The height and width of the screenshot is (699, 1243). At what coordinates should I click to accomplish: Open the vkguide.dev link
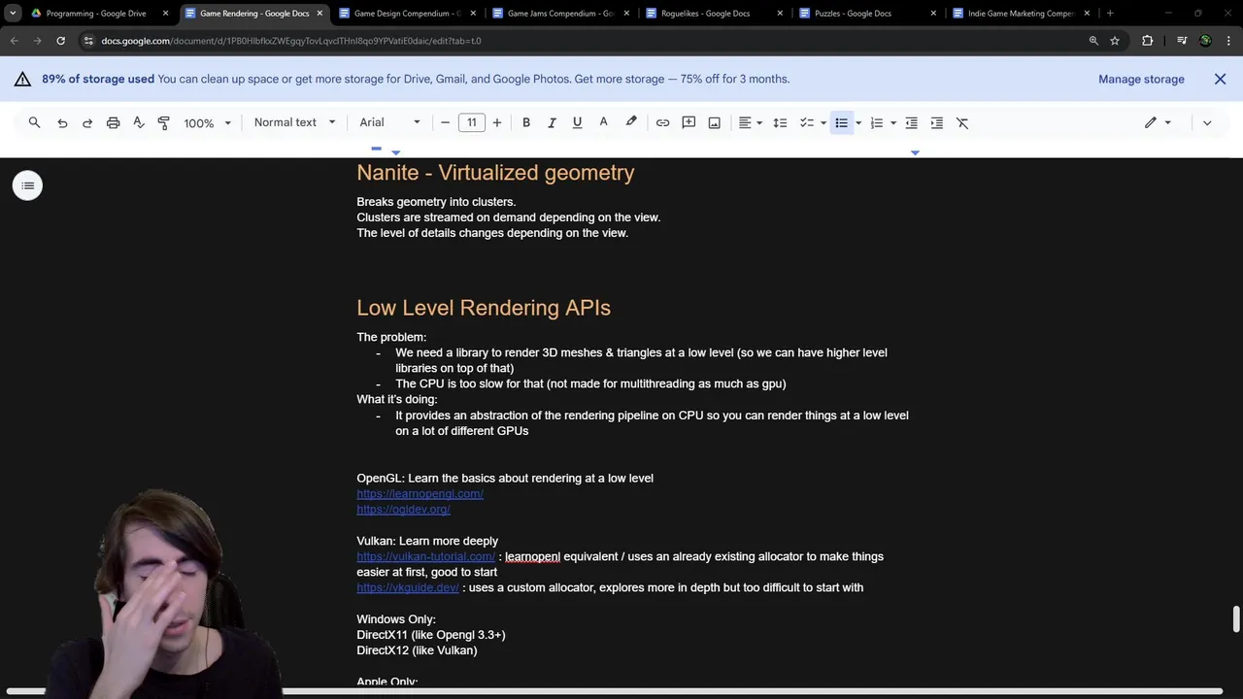coord(407,588)
